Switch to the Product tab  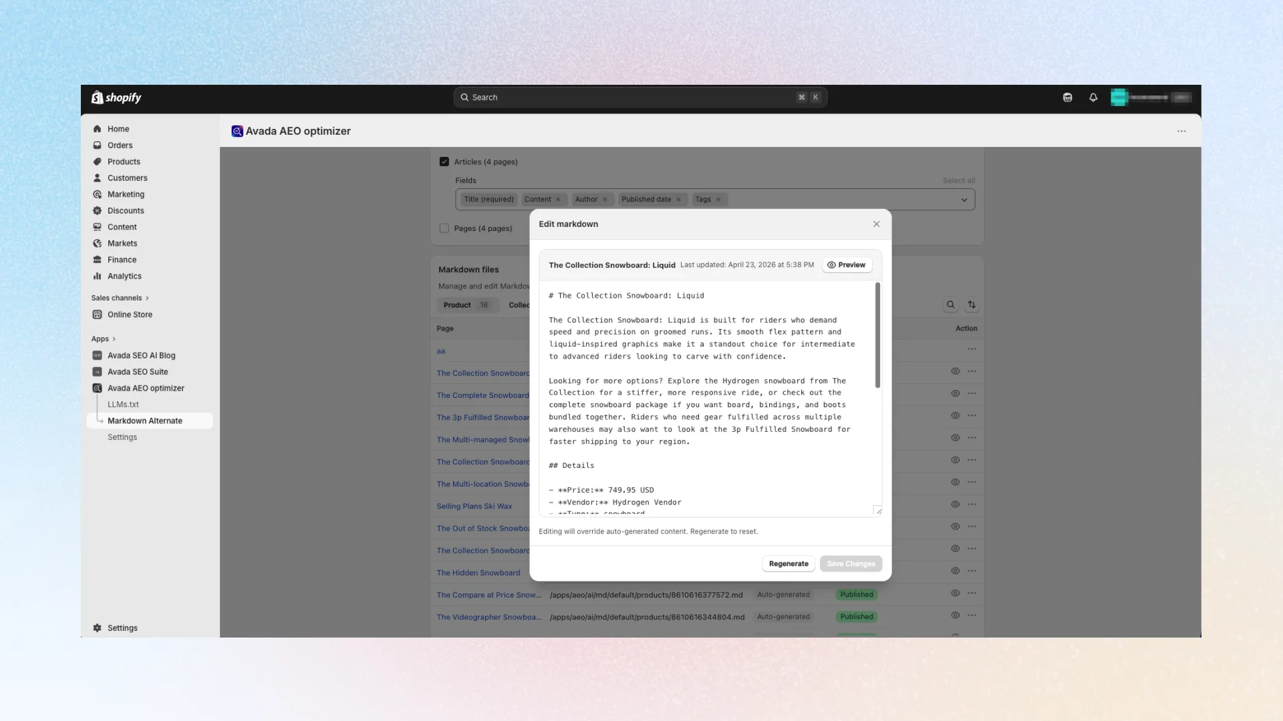pyautogui.click(x=466, y=305)
